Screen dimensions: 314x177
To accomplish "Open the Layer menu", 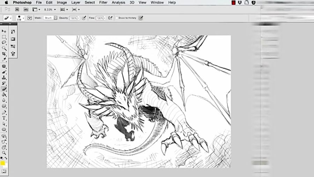I will tap(76, 2).
